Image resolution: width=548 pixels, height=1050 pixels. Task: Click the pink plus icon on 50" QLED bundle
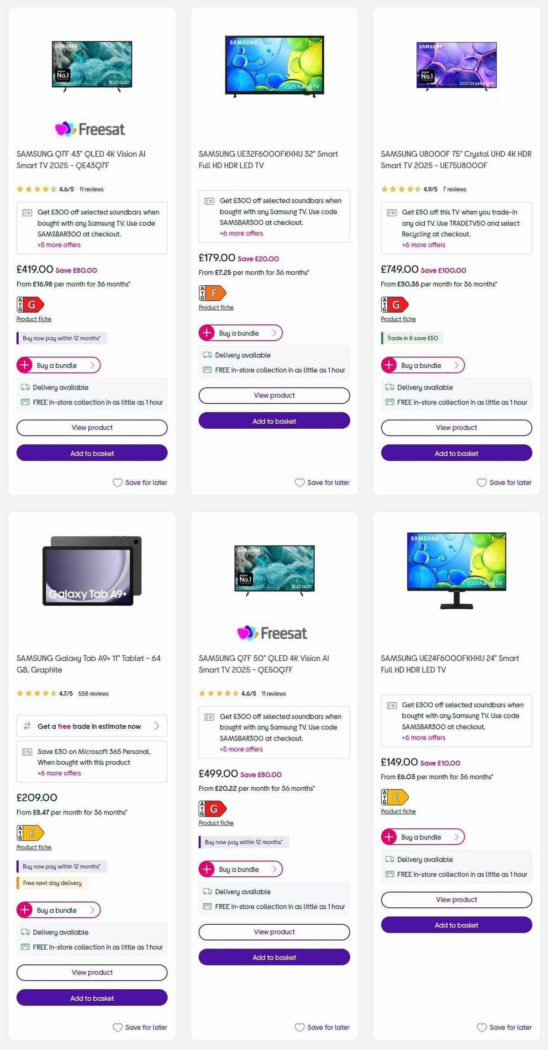click(x=207, y=869)
